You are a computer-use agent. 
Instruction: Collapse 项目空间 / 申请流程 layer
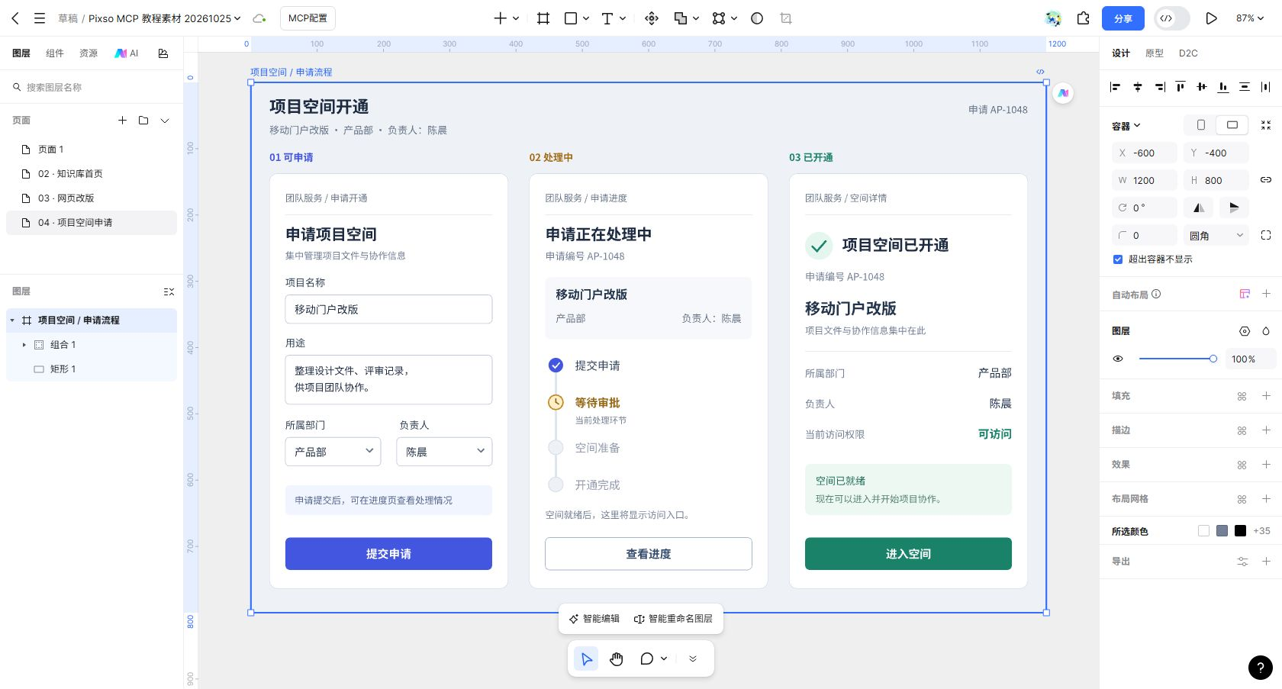click(x=12, y=320)
